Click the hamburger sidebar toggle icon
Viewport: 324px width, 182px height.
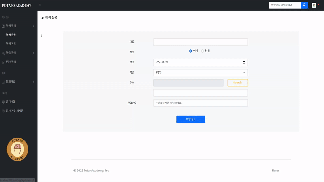[40, 5]
